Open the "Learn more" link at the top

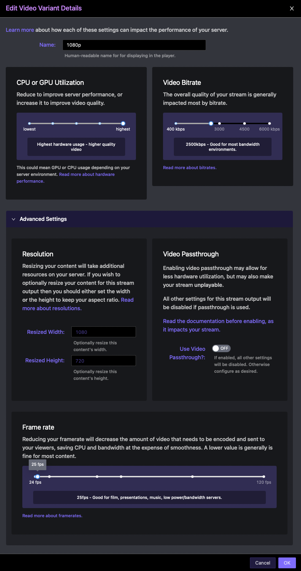(20, 30)
